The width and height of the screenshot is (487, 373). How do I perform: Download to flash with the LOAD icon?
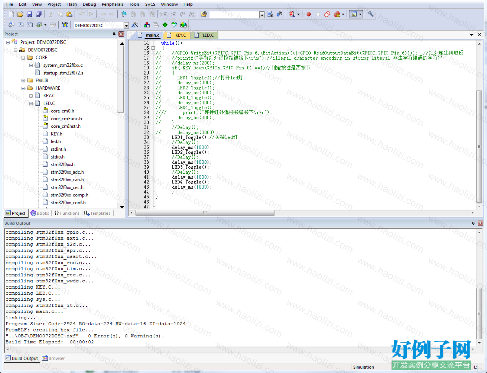(65, 25)
